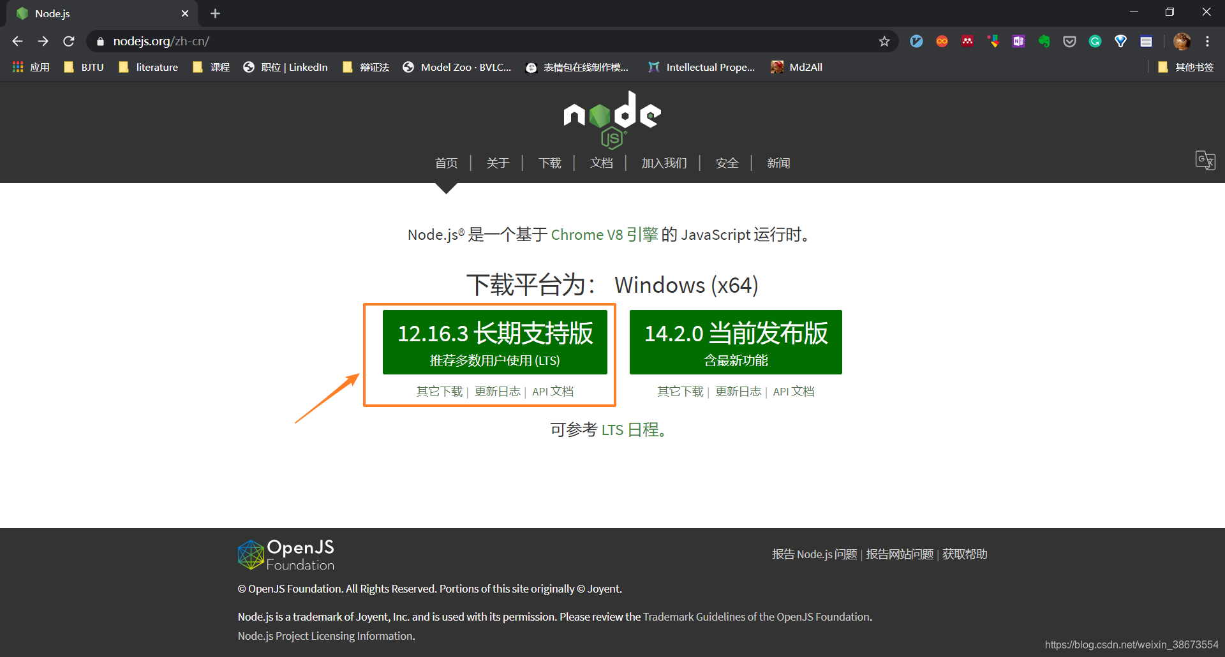Click the diamond-shaped extension icon

pos(1120,41)
